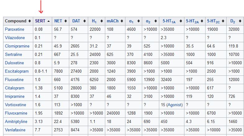Select Fluoxetine 5-HT1A value 32400
This screenshot has height=136, width=244.
pyautogui.click(x=166, y=80)
